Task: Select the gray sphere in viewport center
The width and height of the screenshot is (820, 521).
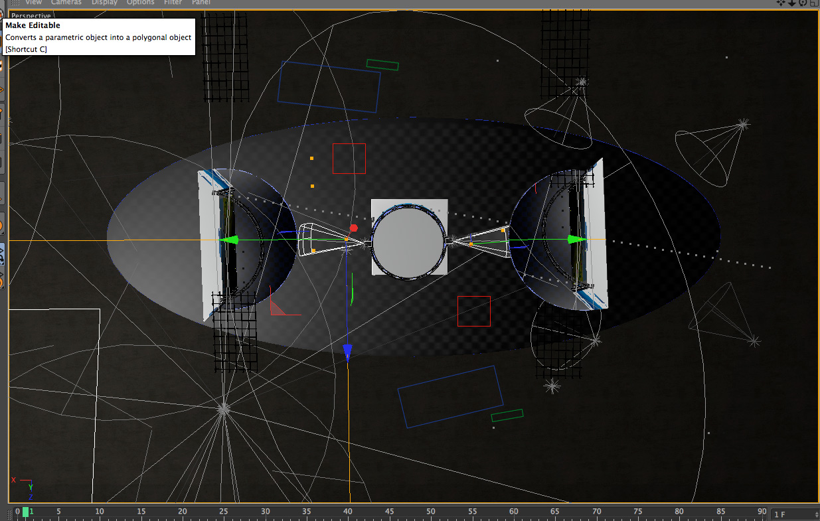Action: 408,242
